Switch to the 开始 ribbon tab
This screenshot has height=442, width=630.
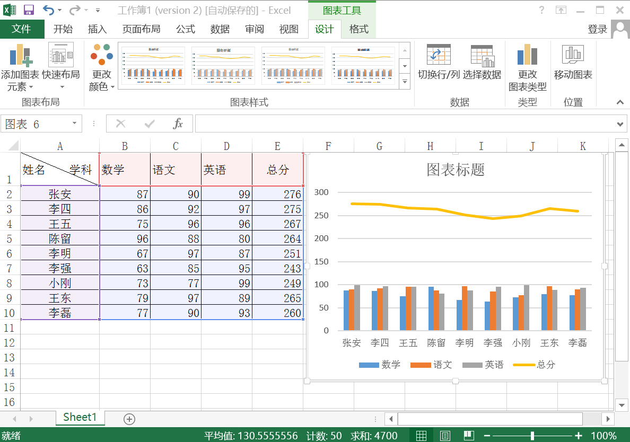[63, 29]
